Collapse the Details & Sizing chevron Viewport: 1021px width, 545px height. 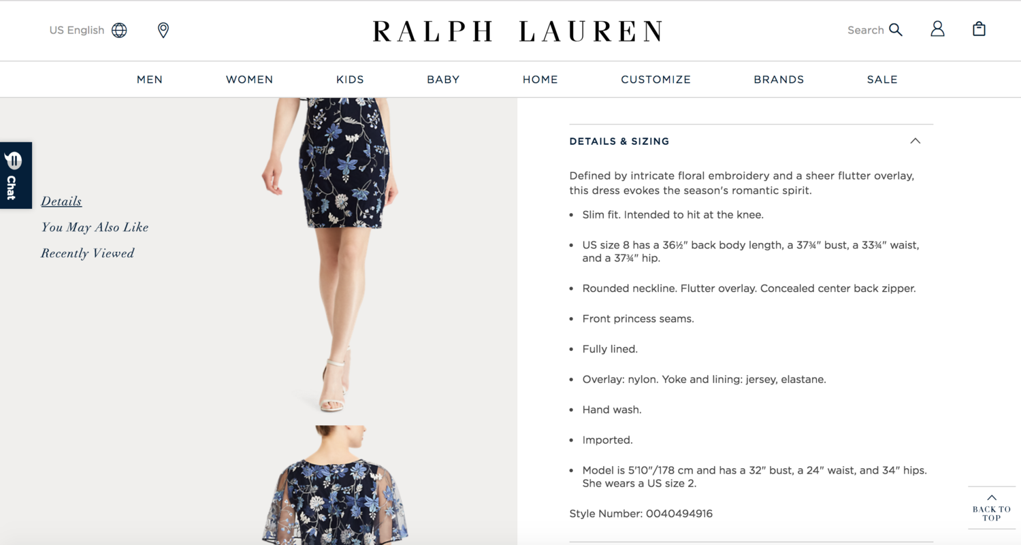(x=915, y=141)
